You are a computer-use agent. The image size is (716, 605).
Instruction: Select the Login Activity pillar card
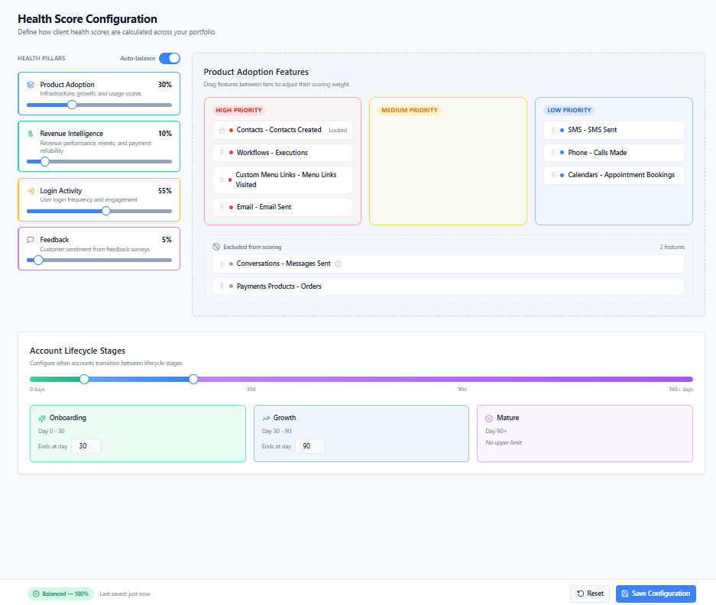99,200
